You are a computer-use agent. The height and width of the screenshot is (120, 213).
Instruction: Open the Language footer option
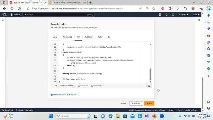[x=30, y=110]
